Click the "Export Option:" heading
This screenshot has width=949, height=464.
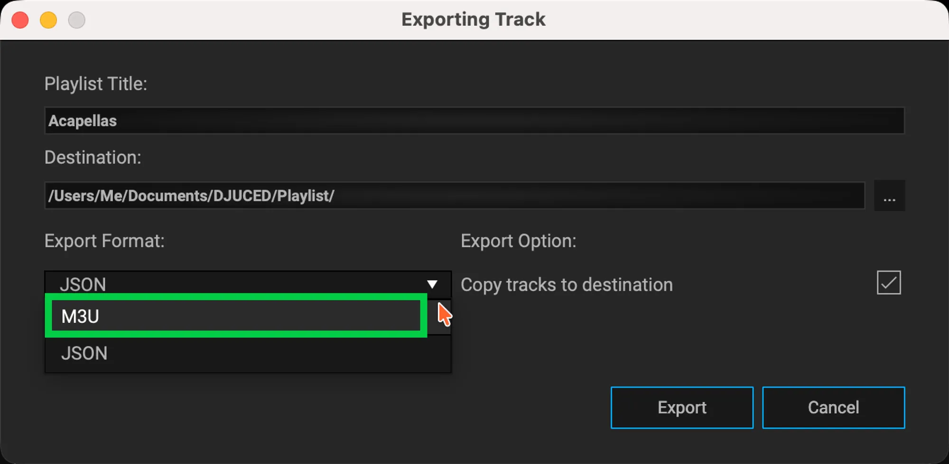point(519,241)
